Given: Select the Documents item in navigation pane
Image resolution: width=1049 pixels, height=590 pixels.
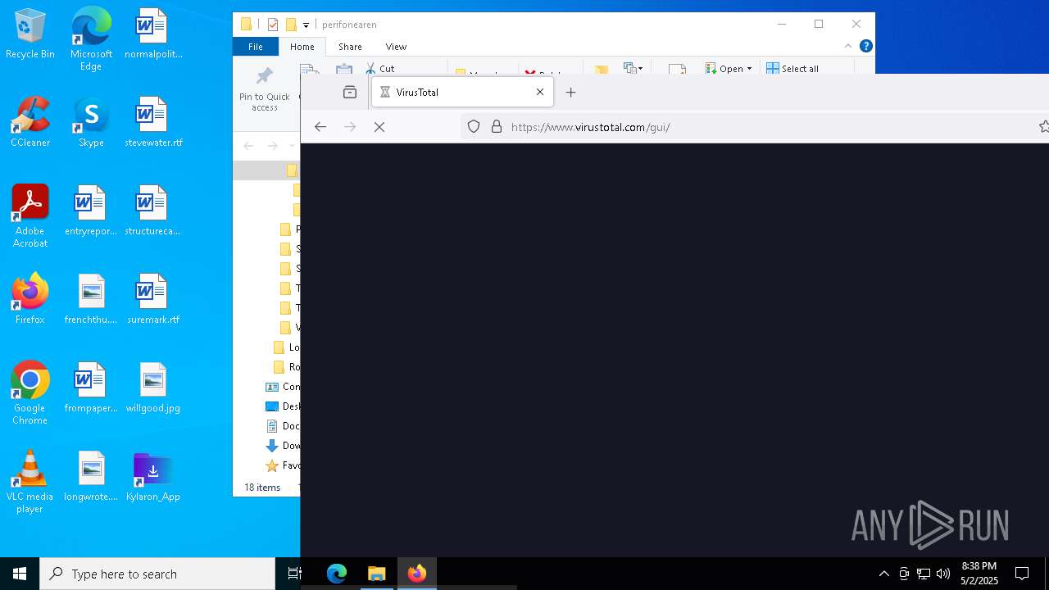Looking at the screenshot, I should pyautogui.click(x=282, y=426).
